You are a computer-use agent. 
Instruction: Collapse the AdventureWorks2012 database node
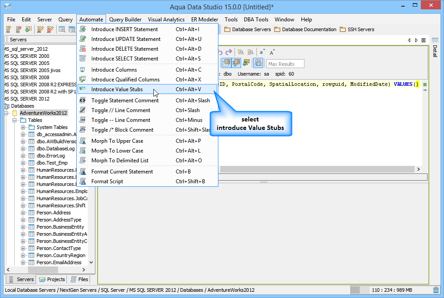[7, 113]
